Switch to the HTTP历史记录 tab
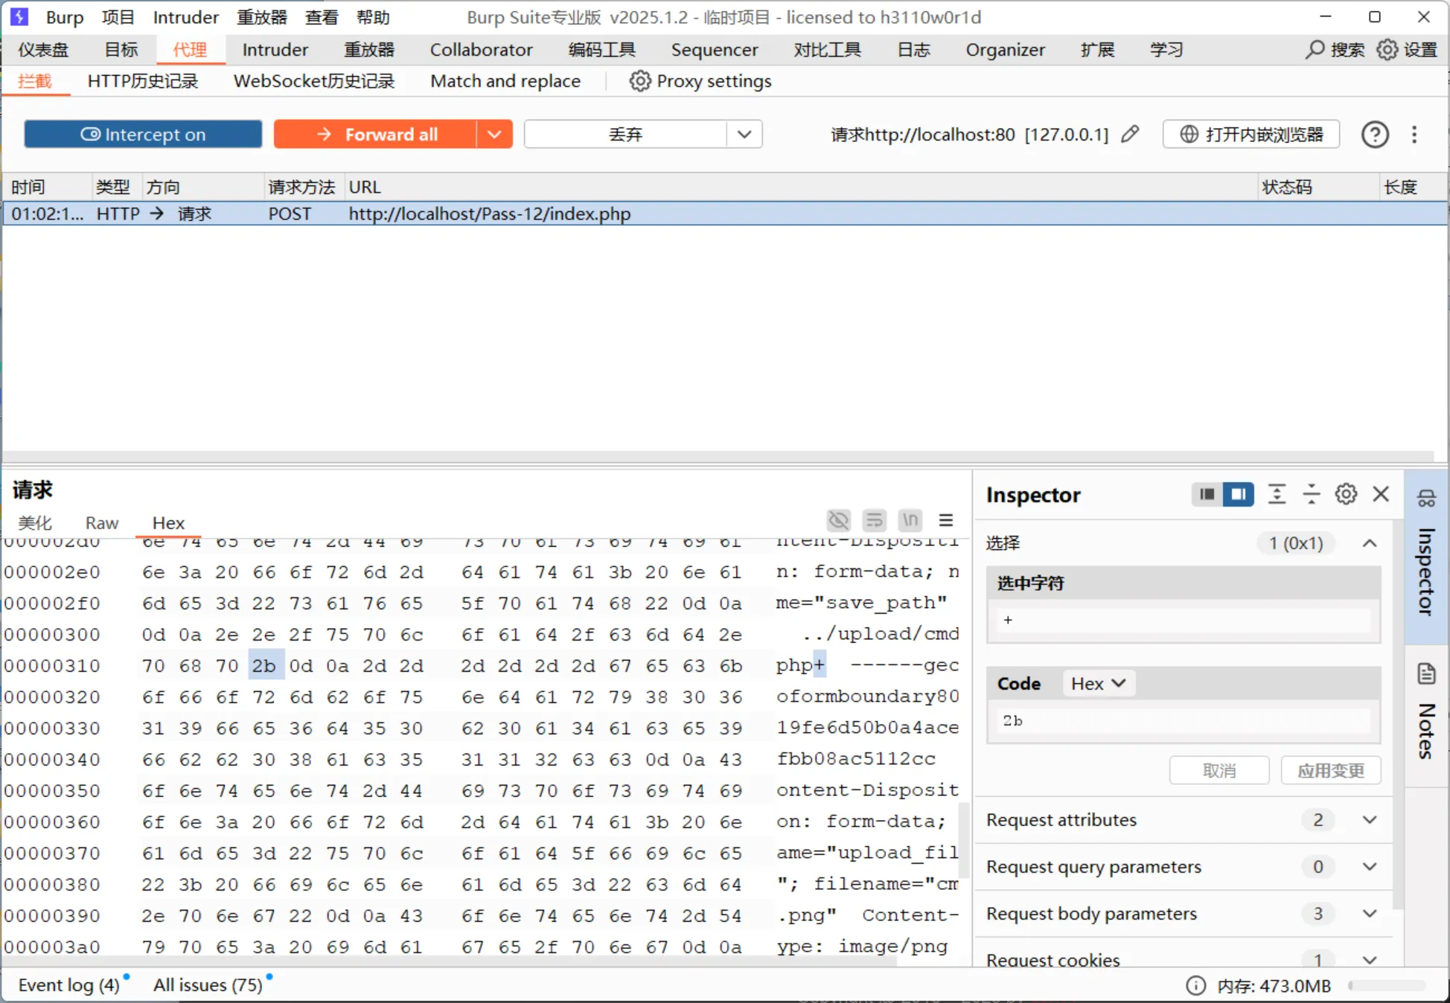 pos(143,81)
